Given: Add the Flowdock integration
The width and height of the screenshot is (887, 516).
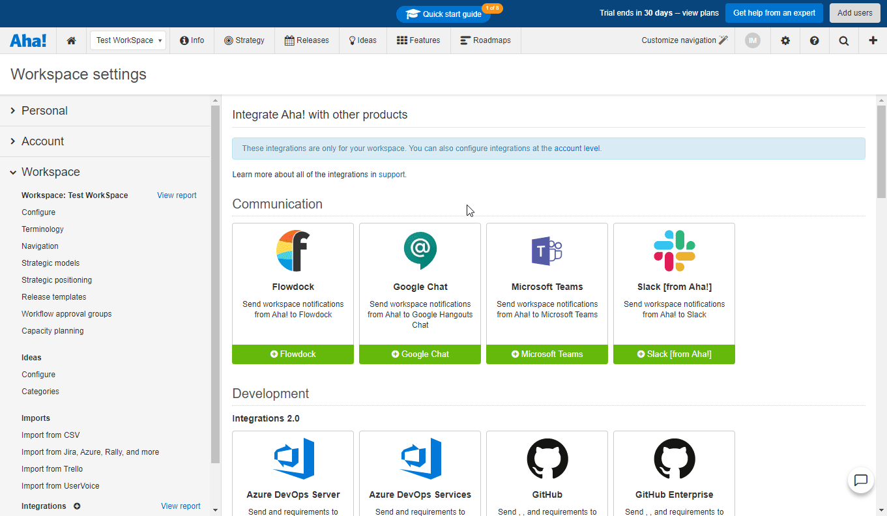Looking at the screenshot, I should click(293, 354).
